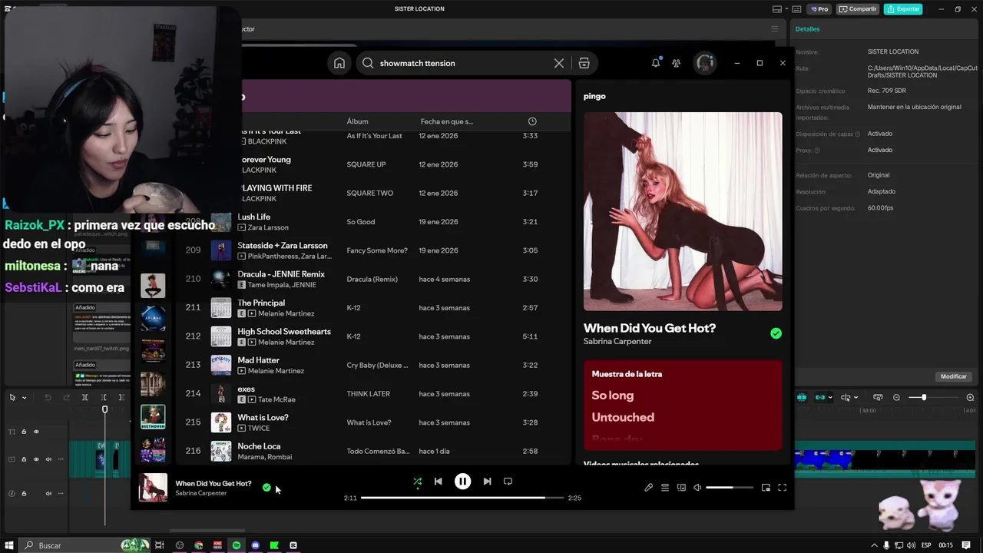Enter Spotify full screen mode
The image size is (983, 553).
coord(783,488)
